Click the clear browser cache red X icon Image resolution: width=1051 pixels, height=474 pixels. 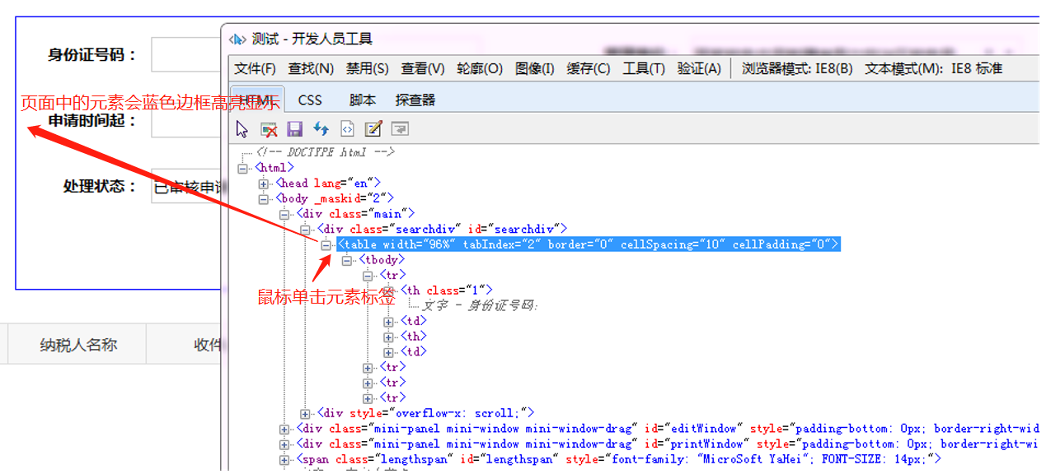pos(269,128)
